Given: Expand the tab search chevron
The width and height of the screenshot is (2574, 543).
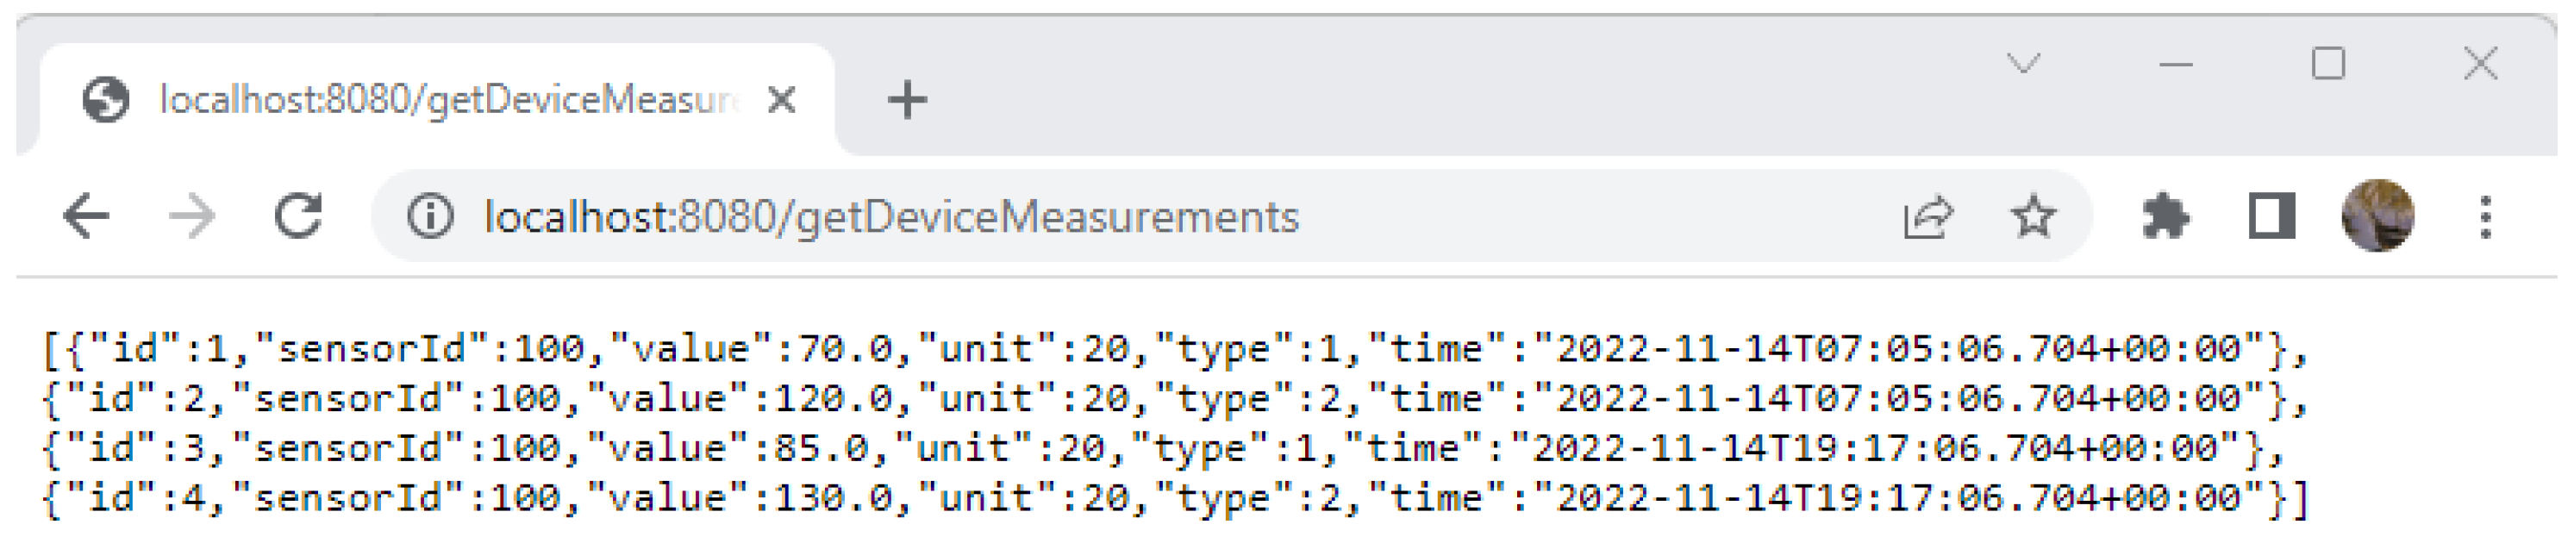Looking at the screenshot, I should click(2023, 65).
